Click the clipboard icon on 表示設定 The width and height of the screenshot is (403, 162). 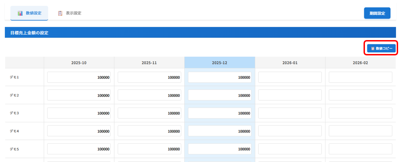(60, 13)
